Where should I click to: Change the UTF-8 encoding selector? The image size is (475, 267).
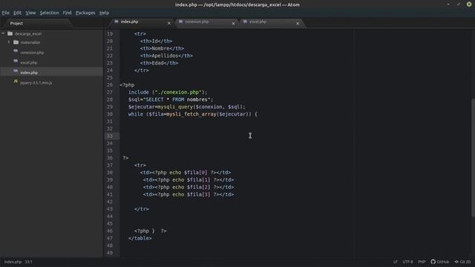coord(407,262)
